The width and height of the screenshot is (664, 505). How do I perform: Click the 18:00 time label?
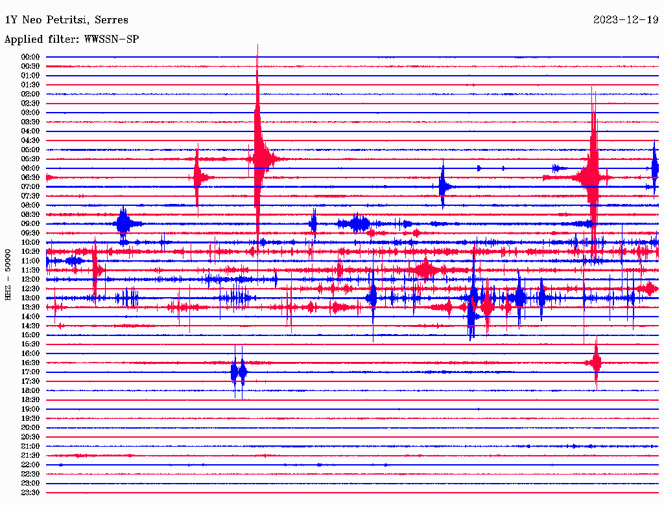30,391
